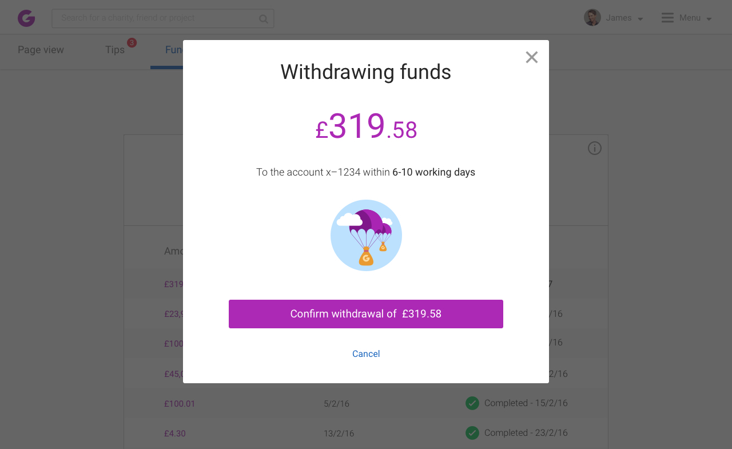Confirm withdrawal of £319.58
The width and height of the screenshot is (732, 449).
366,314
